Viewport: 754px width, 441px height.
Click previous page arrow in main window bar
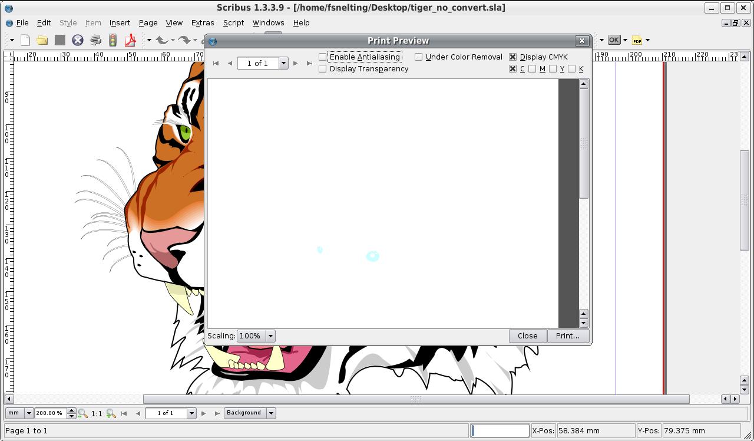click(x=138, y=413)
